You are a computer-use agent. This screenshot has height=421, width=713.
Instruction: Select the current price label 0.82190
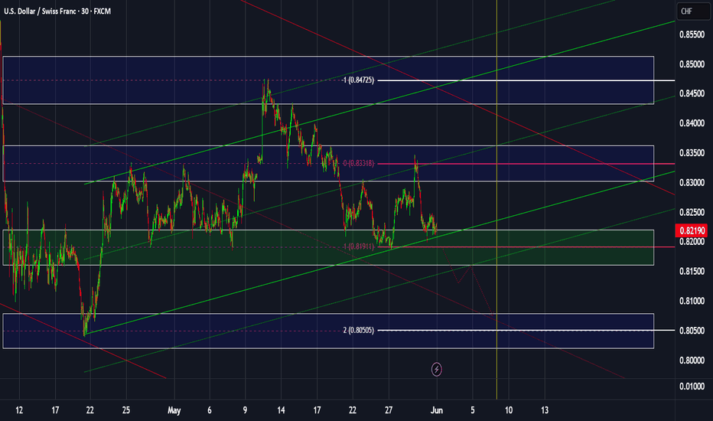click(x=691, y=230)
